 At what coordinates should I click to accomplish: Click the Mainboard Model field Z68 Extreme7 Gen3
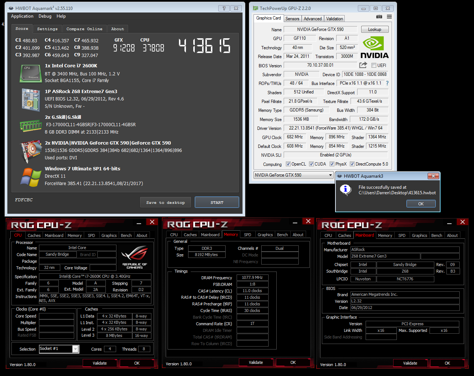point(385,256)
